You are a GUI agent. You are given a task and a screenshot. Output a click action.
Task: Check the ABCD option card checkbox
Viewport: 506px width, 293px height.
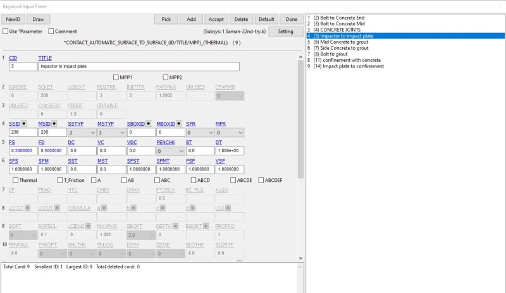194,180
